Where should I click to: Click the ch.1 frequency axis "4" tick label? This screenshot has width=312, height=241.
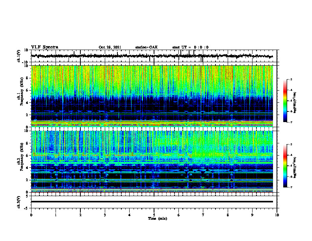pos(27,103)
